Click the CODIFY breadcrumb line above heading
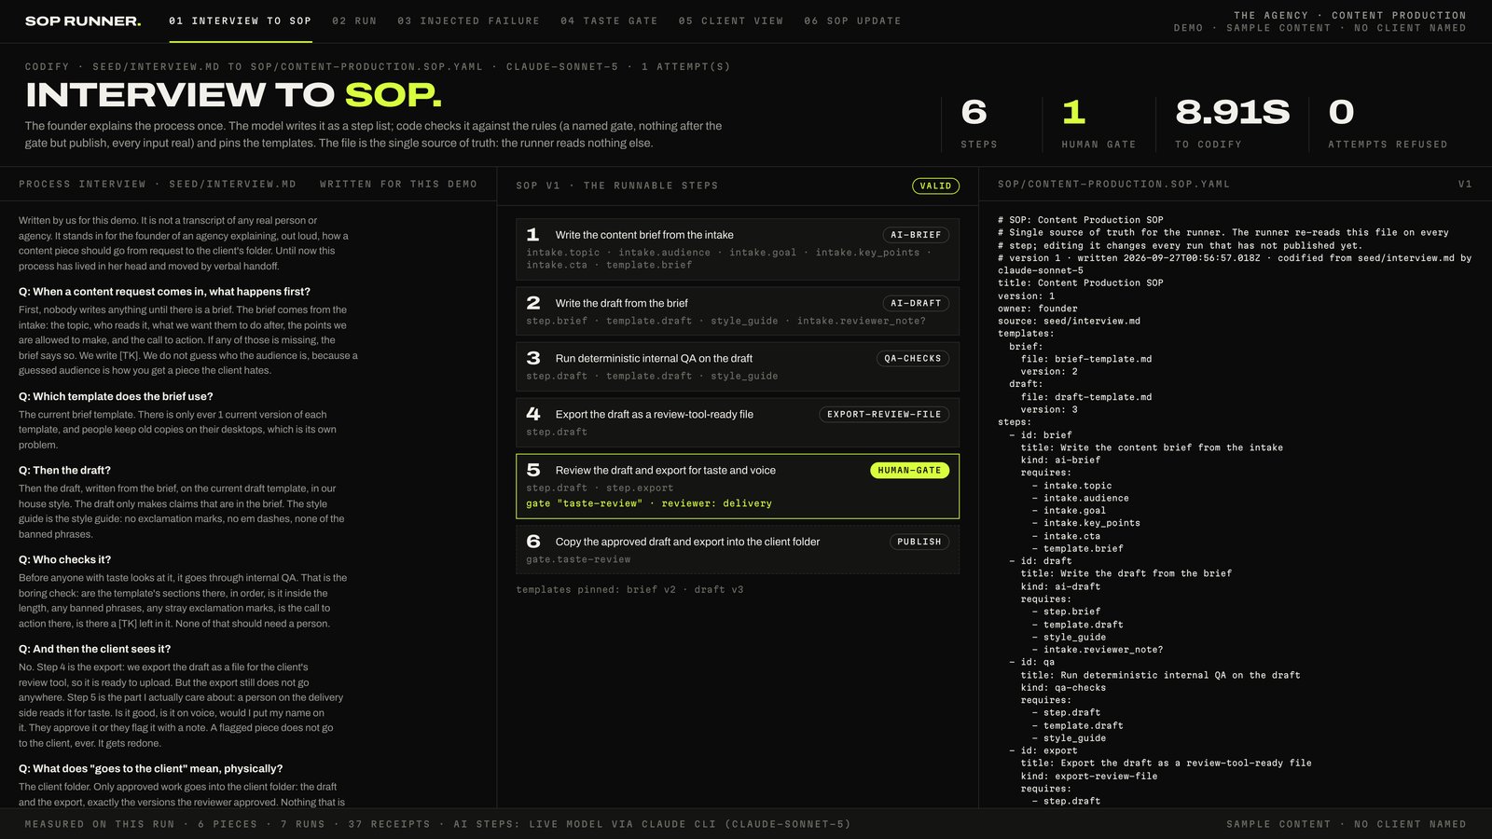 pos(378,67)
